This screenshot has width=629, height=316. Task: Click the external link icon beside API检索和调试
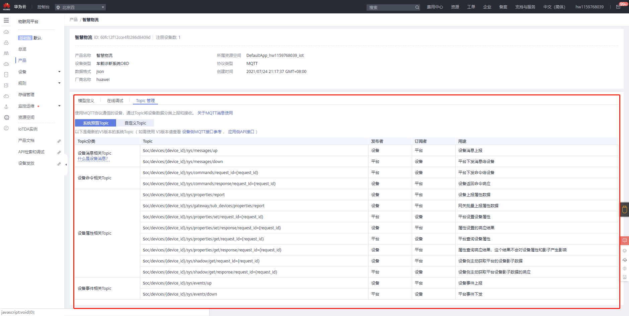pos(59,152)
